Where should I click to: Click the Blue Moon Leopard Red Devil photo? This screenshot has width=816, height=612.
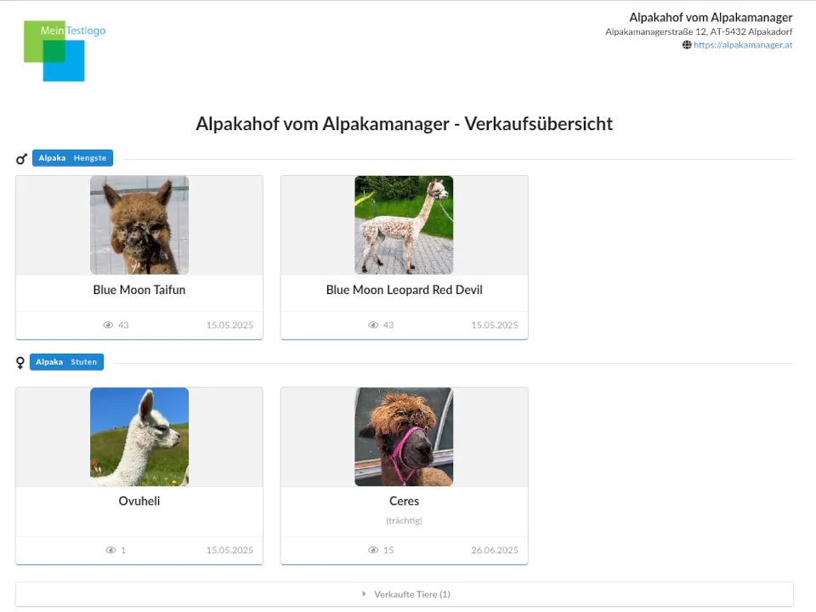point(404,225)
